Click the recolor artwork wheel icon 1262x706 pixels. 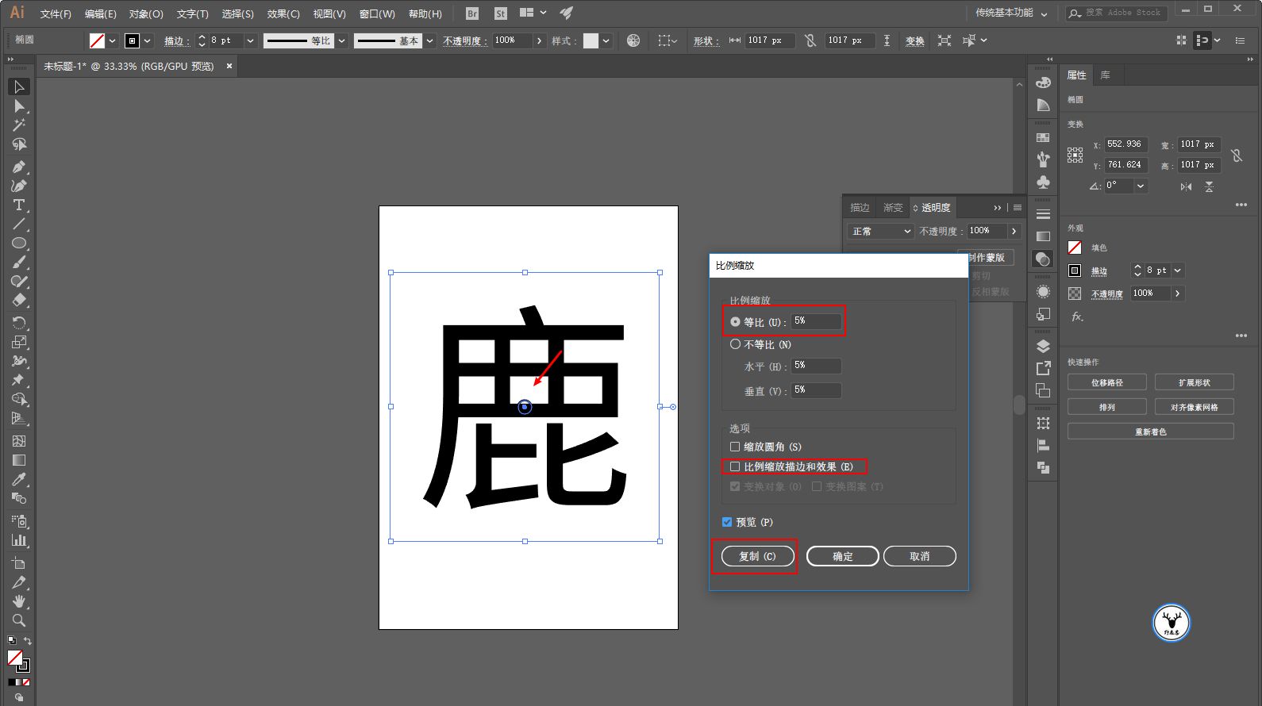click(633, 40)
